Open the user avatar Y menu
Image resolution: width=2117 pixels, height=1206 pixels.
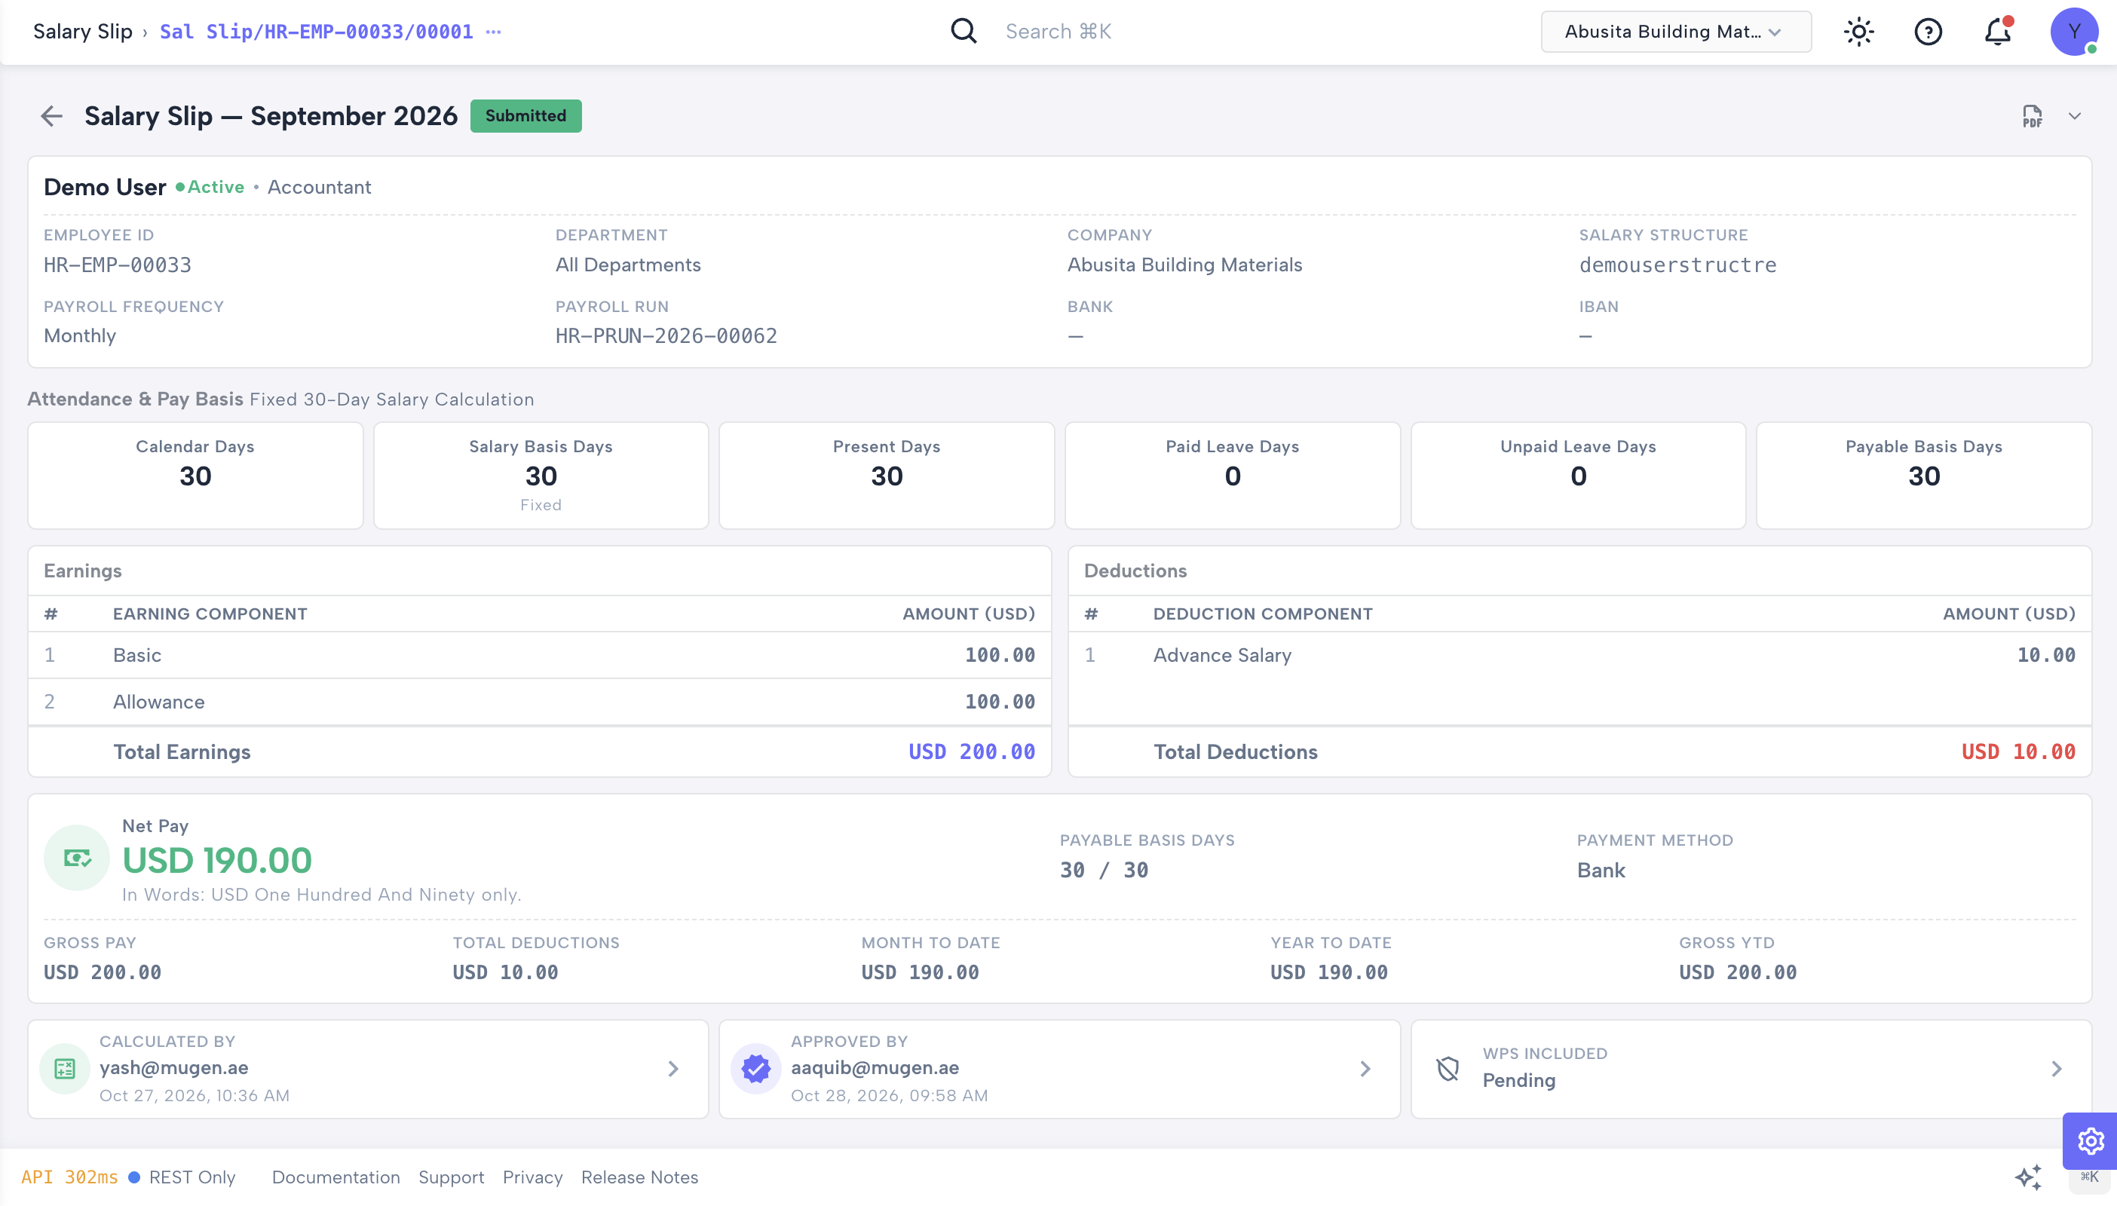(x=2074, y=32)
